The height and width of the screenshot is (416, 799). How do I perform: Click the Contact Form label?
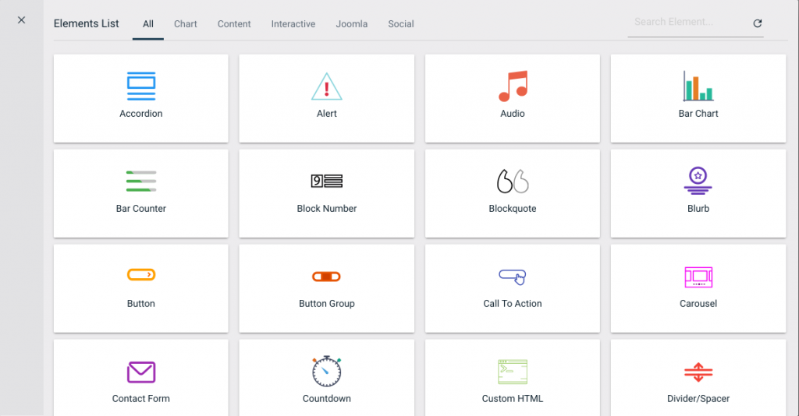pyautogui.click(x=141, y=399)
